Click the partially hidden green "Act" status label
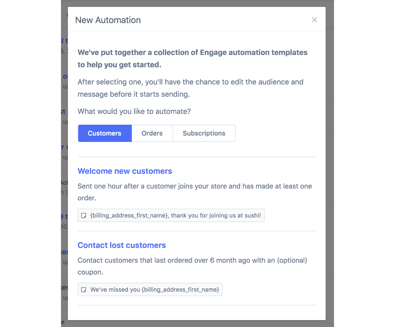 pos(64,182)
